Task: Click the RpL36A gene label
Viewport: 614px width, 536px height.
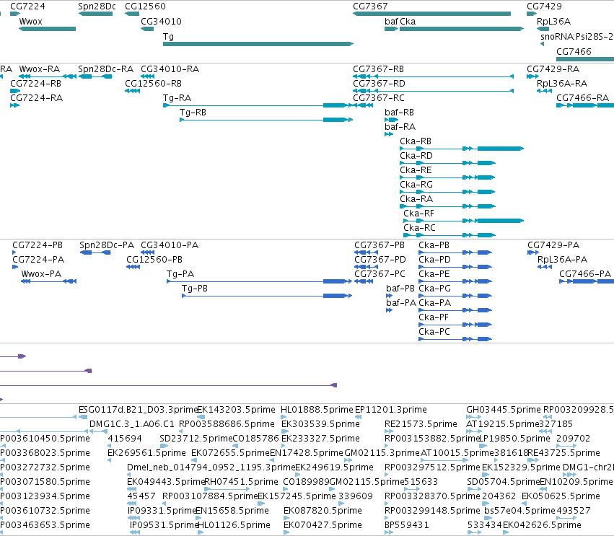Action: click(553, 22)
